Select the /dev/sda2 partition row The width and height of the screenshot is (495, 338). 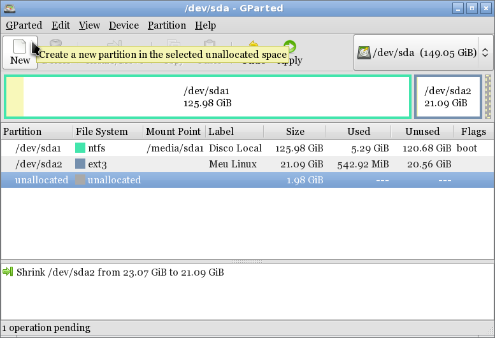(247, 164)
